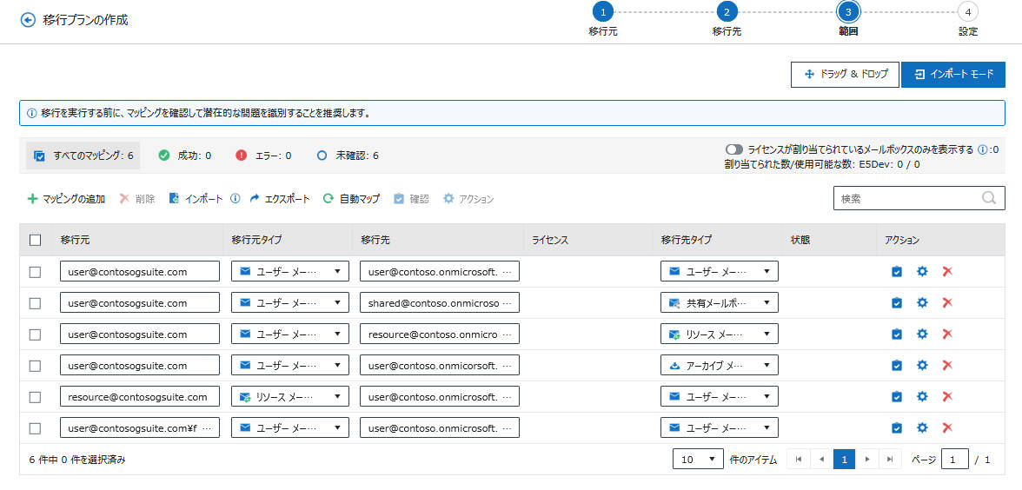Verify the resource@contosogsuite.com mapping
This screenshot has height=490, width=1022.
click(897, 396)
